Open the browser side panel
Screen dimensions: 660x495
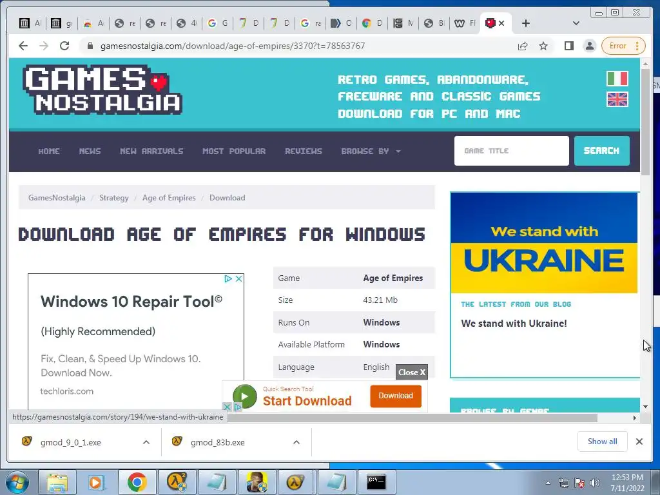569,46
